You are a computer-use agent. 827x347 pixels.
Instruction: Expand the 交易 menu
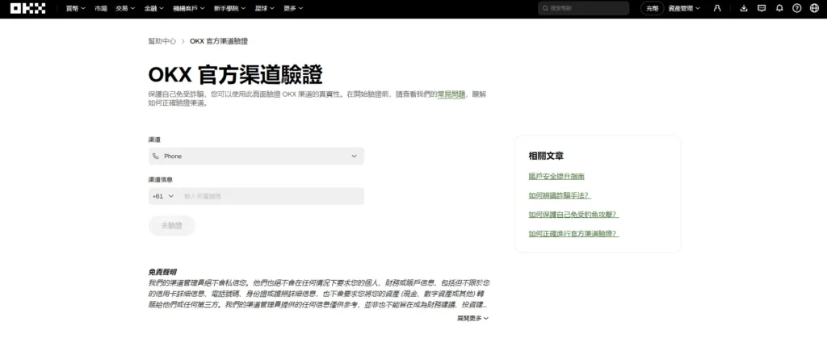(x=125, y=8)
